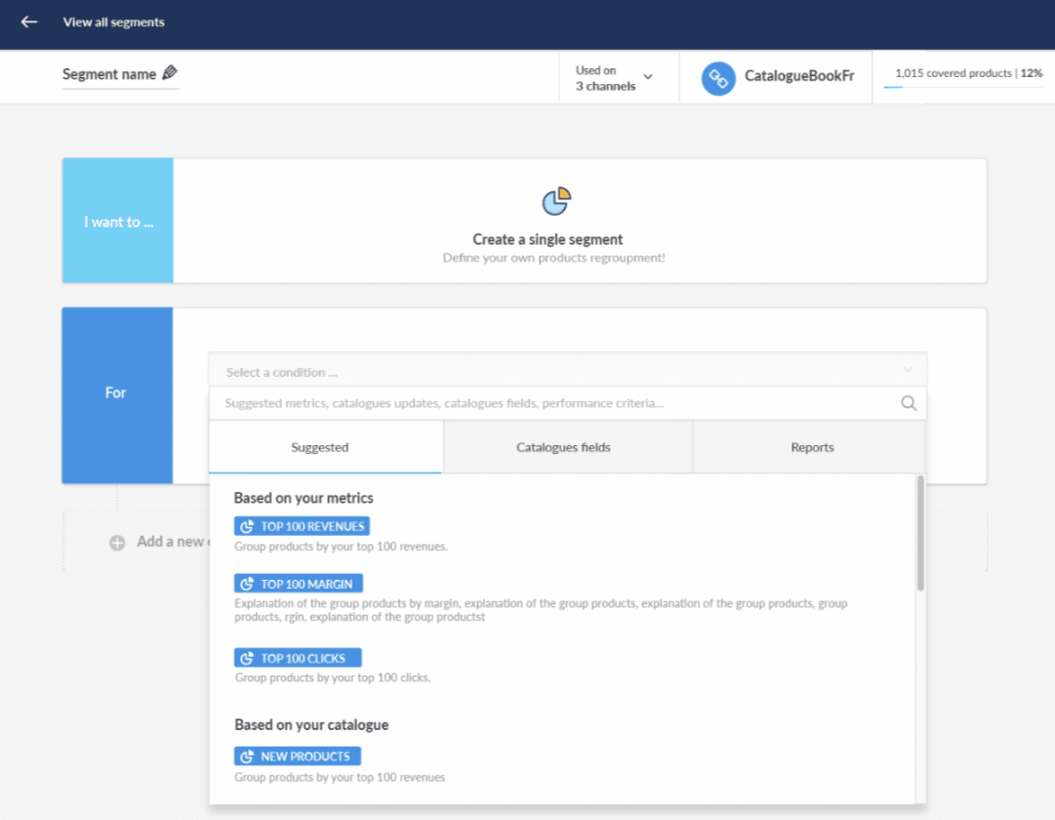Click the suggestions list scrollbar

pos(919,533)
